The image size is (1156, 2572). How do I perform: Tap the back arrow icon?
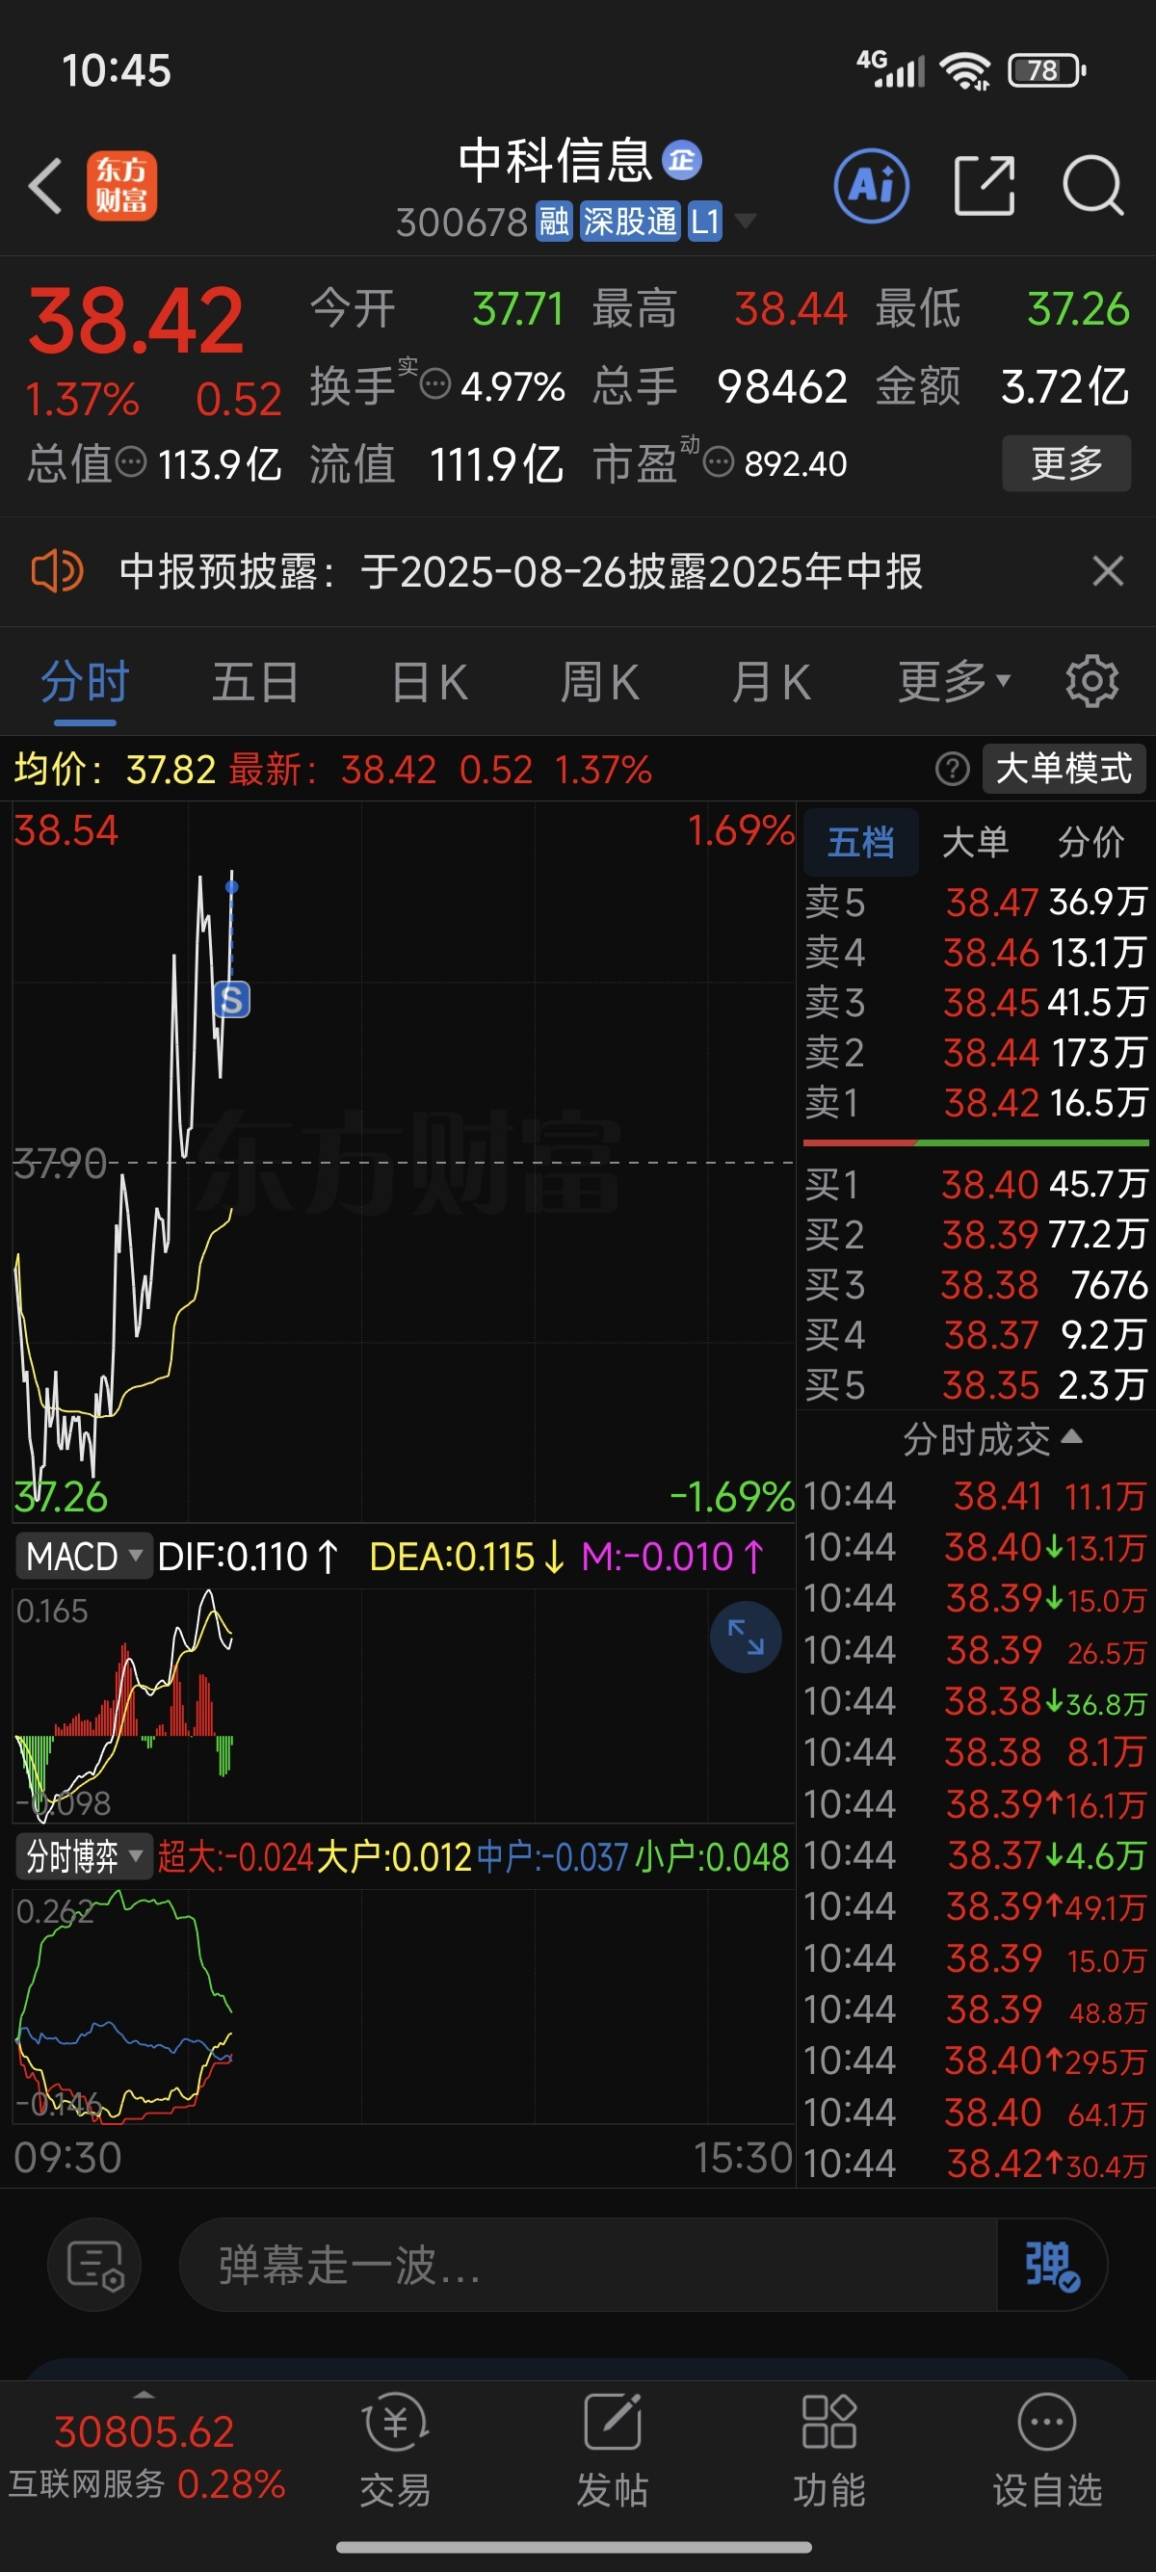click(45, 186)
